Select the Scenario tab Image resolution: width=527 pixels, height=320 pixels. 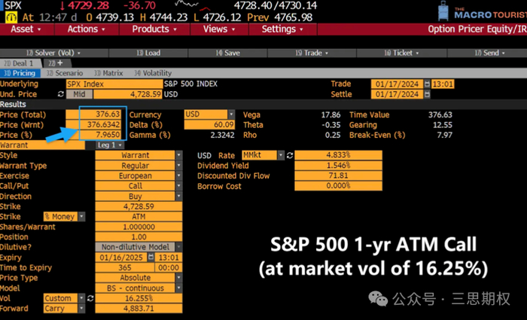(65, 73)
